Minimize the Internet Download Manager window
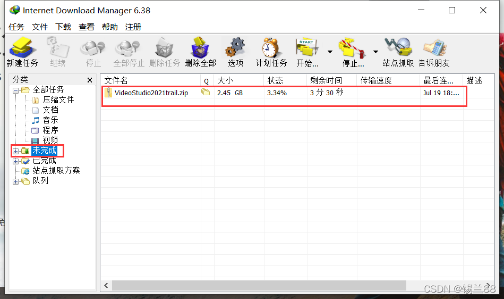This screenshot has height=299, width=504. click(x=421, y=10)
